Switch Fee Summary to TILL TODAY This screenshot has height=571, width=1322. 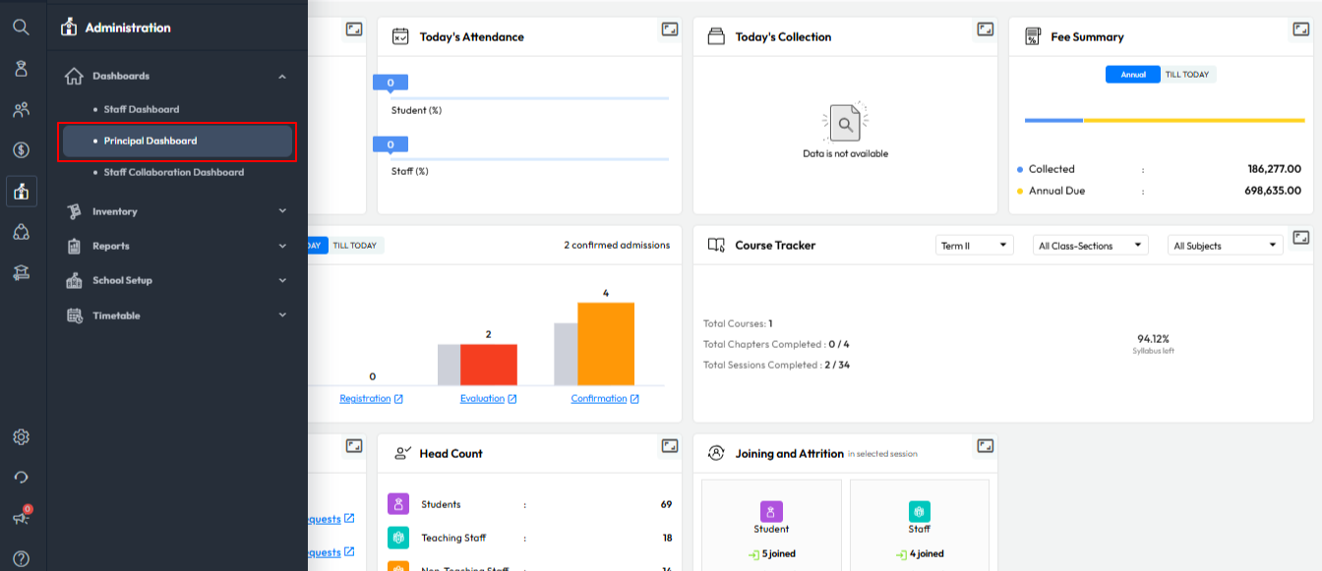click(1188, 75)
